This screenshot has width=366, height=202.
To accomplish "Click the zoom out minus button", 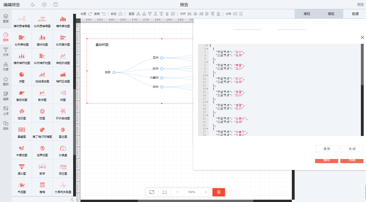I will point(177,192).
